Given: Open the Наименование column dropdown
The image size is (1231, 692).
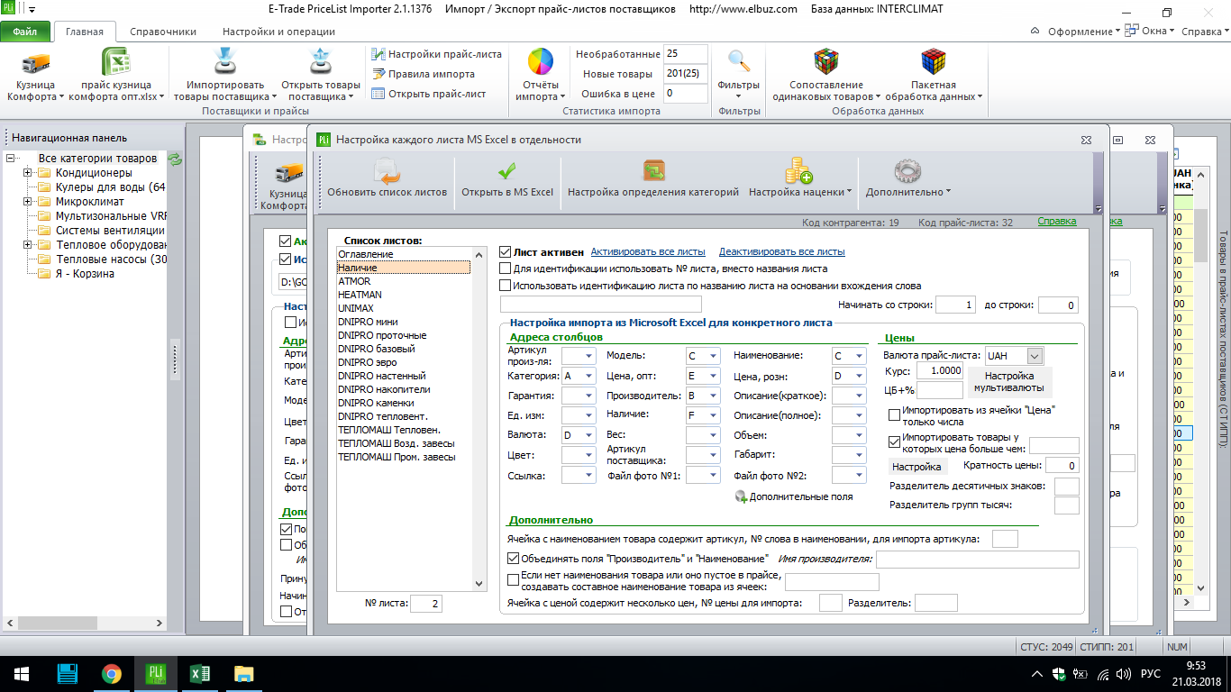Looking at the screenshot, I should [859, 356].
